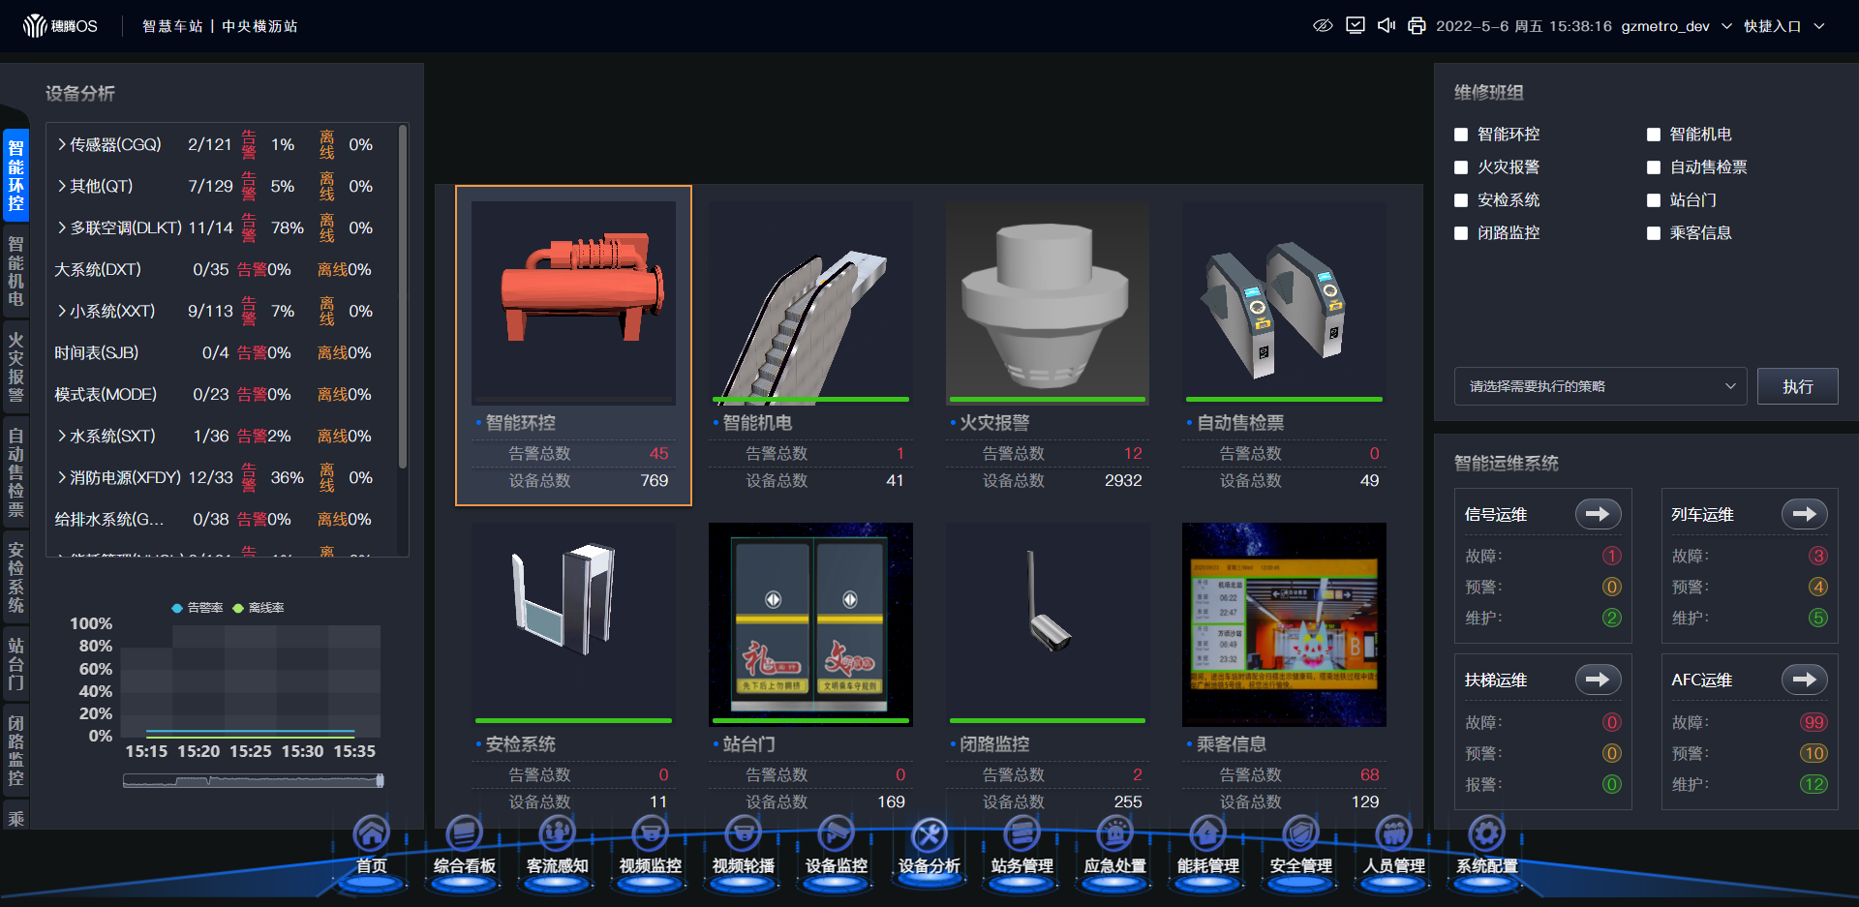Enable the 智能环控 maintenance team checkbox
This screenshot has width=1859, height=907.
(x=1461, y=135)
